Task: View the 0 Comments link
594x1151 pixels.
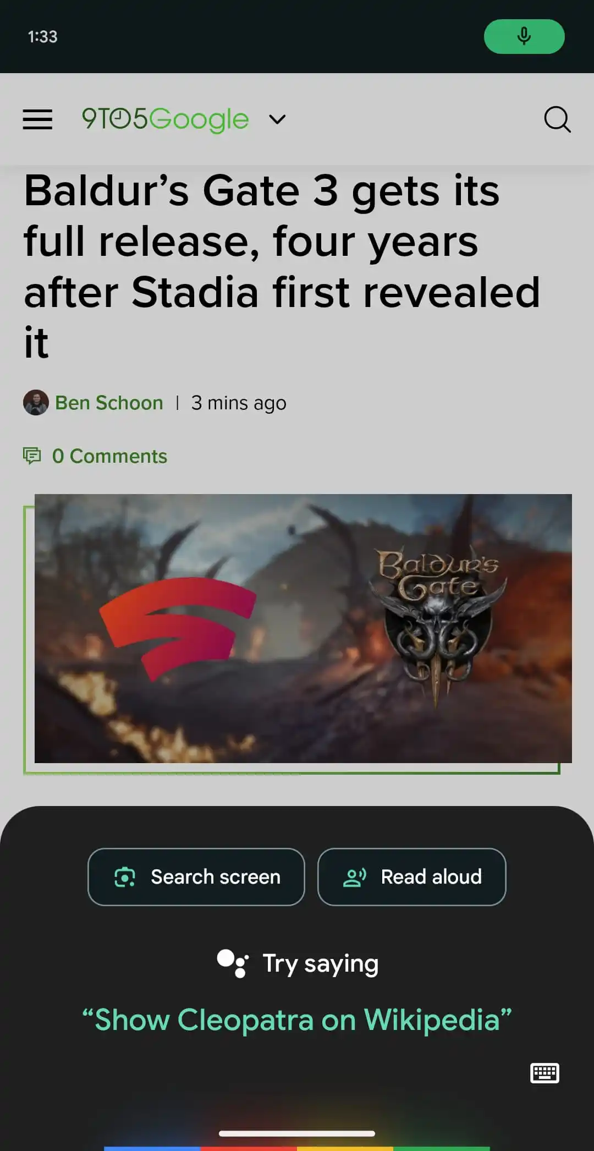Action: click(109, 456)
